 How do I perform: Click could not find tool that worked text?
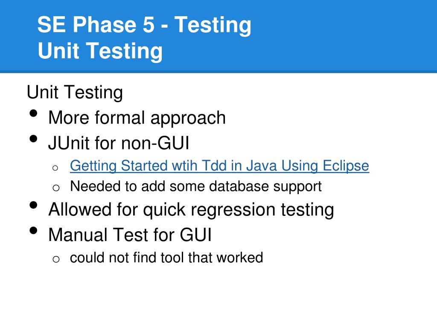tap(166, 258)
